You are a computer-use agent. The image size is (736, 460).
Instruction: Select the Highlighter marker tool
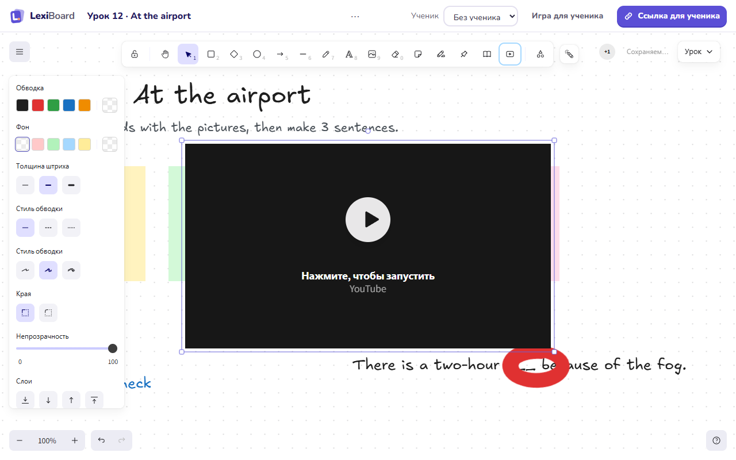pyautogui.click(x=441, y=54)
